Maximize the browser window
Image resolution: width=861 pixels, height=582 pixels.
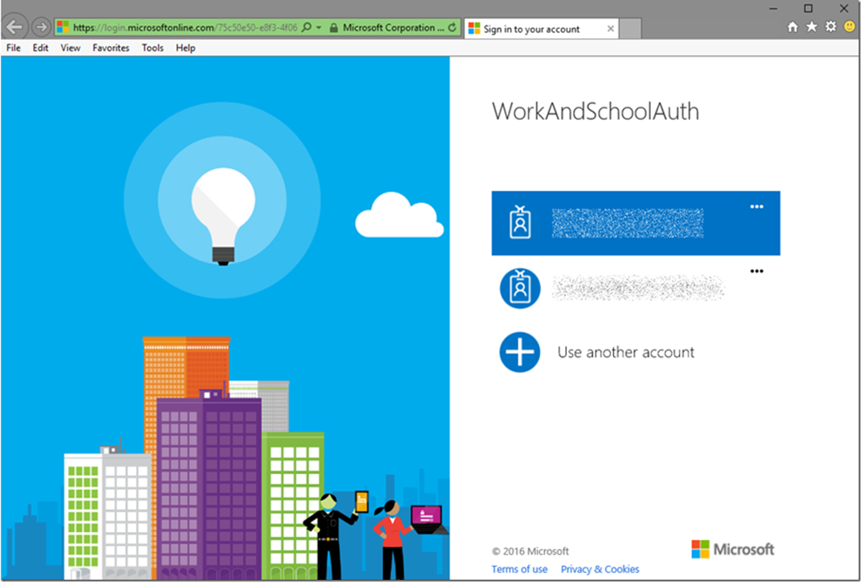[x=808, y=9]
